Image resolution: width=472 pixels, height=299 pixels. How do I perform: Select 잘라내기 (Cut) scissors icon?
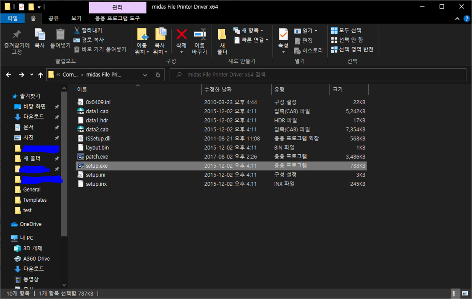coord(77,30)
